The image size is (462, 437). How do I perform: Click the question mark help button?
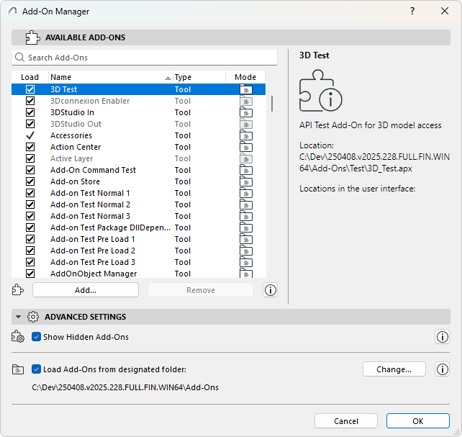[x=412, y=12]
